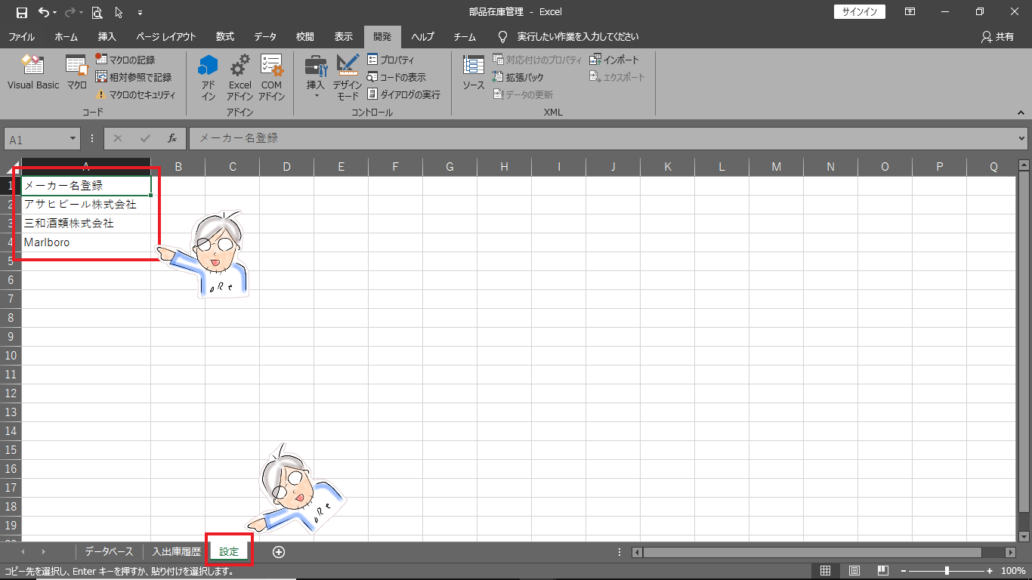Add a new sheet with plus button
Screen dimensions: 1032x580
(279, 552)
